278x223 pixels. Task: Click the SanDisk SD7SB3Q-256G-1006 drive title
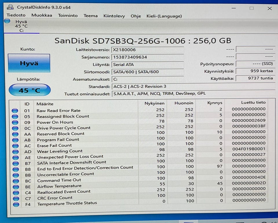[143, 41]
